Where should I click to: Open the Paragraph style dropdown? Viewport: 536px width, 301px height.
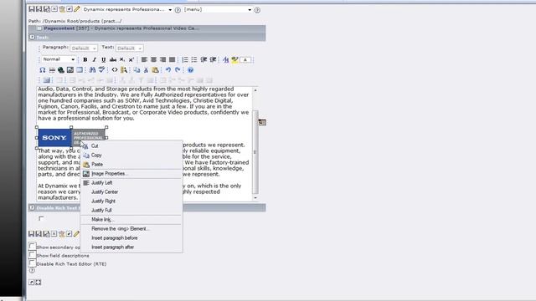[x=84, y=48]
